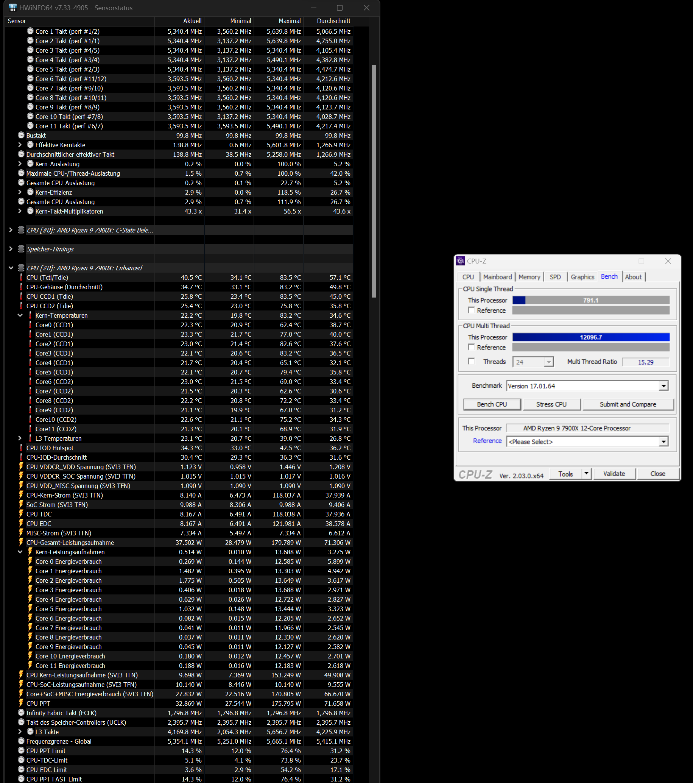Screen dimensions: 693x783
Task: Click the Multi Thread Ratio value field
Action: coord(646,362)
